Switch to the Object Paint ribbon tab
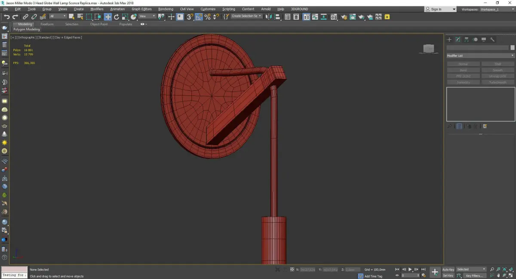The height and width of the screenshot is (279, 516). click(x=98, y=24)
